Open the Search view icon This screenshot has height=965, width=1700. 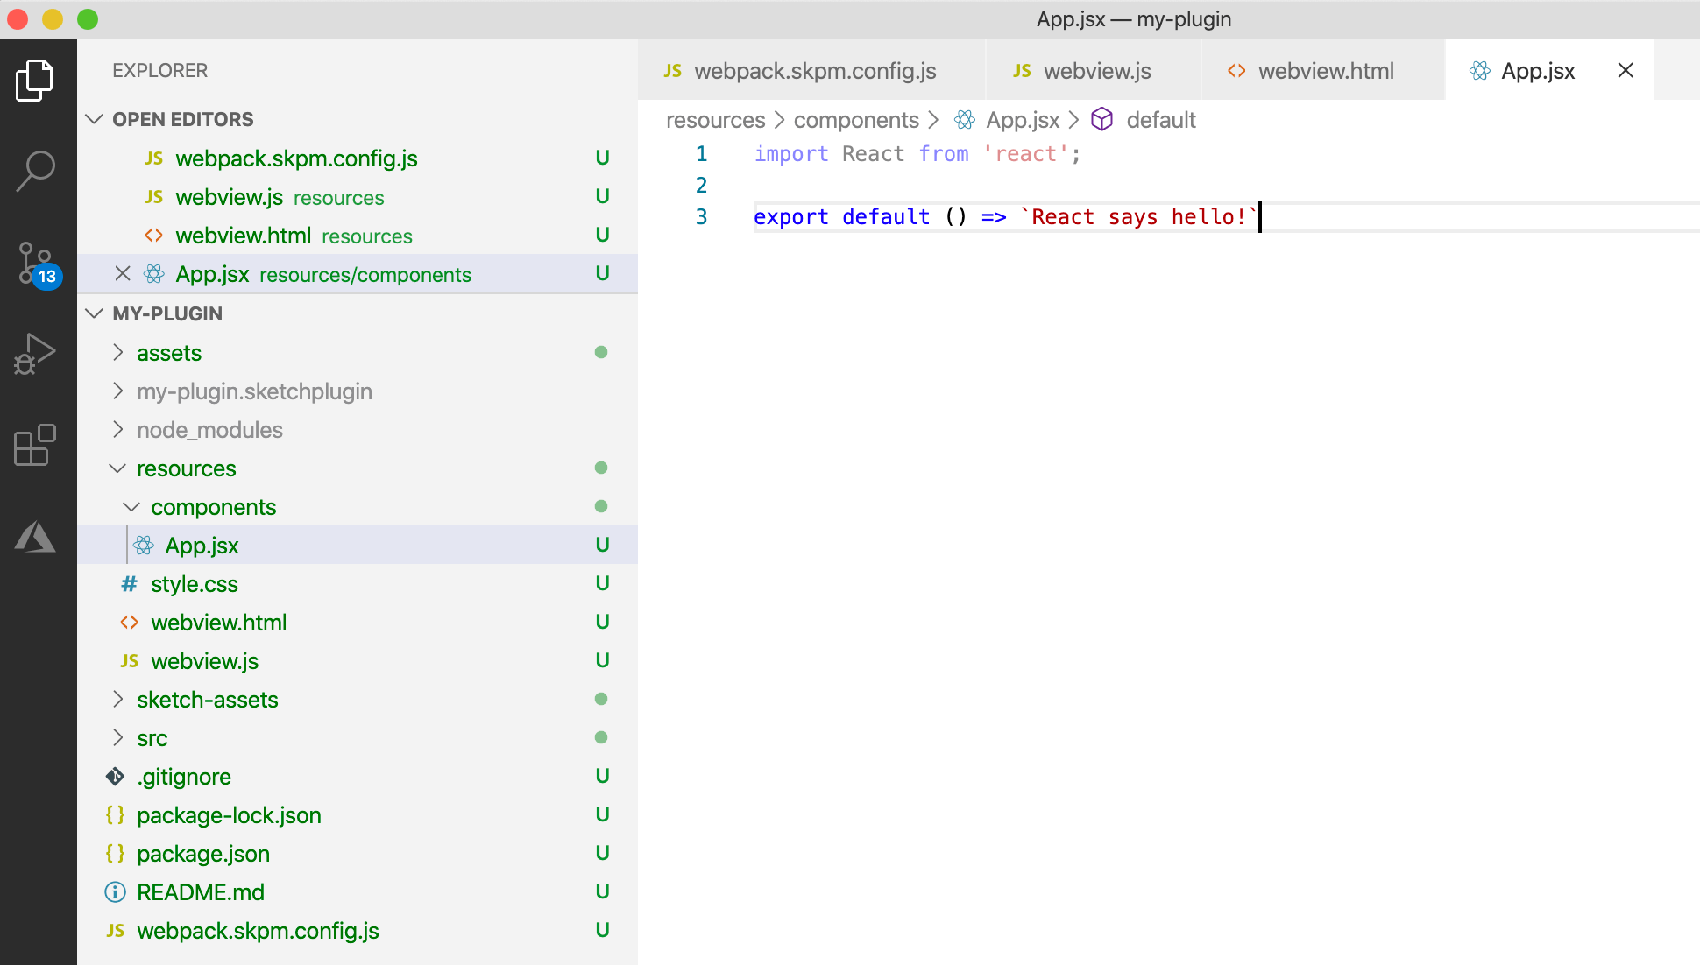[35, 171]
